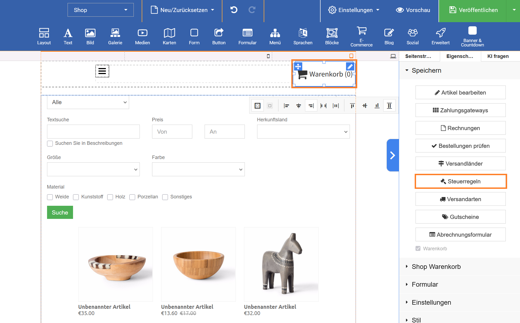Open the Shop page dropdown
520x323 pixels.
coord(100,10)
